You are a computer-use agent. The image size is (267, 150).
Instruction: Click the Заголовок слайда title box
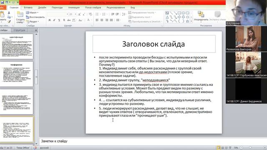(x=154, y=44)
